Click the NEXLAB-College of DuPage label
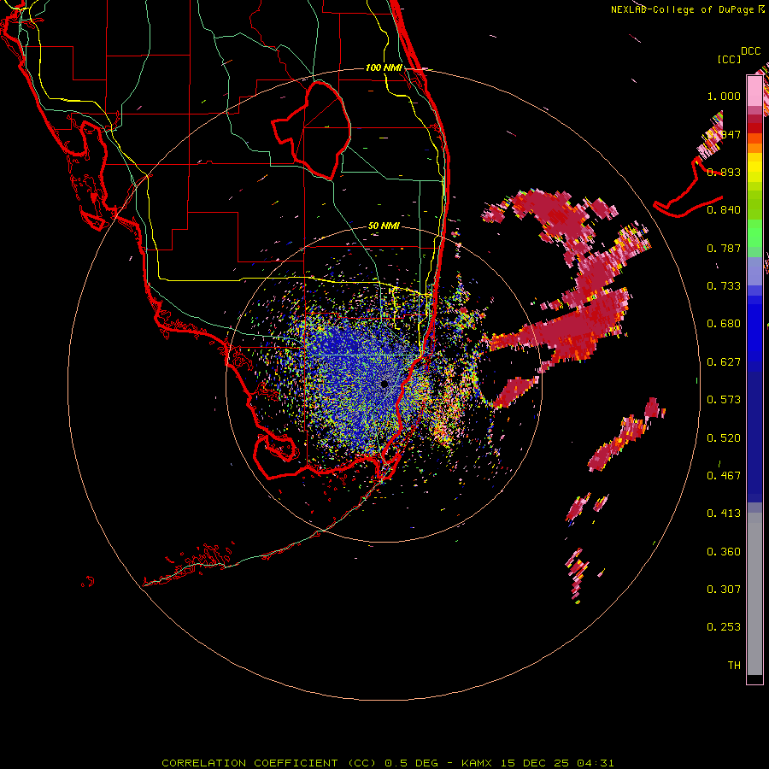This screenshot has height=769, width=769. (x=682, y=9)
